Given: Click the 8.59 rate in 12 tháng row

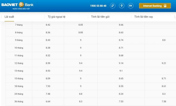Looking at the screenshot, I should (48, 63).
